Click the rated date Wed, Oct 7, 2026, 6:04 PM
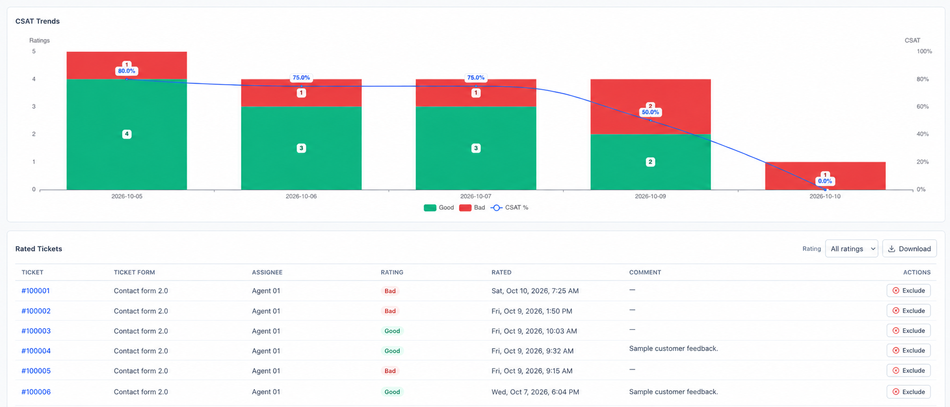This screenshot has height=407, width=950. click(535, 392)
